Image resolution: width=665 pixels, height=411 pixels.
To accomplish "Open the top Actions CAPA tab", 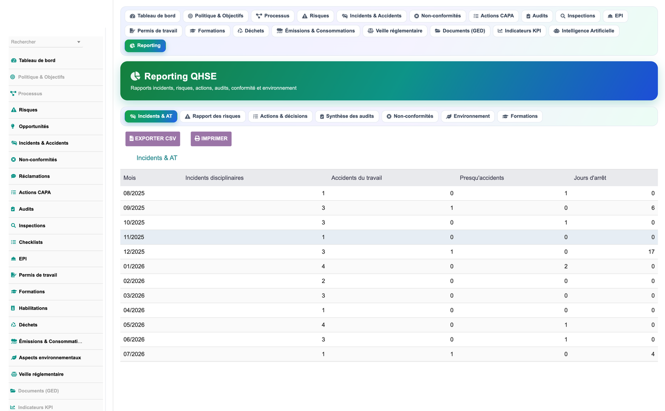I will click(x=493, y=16).
